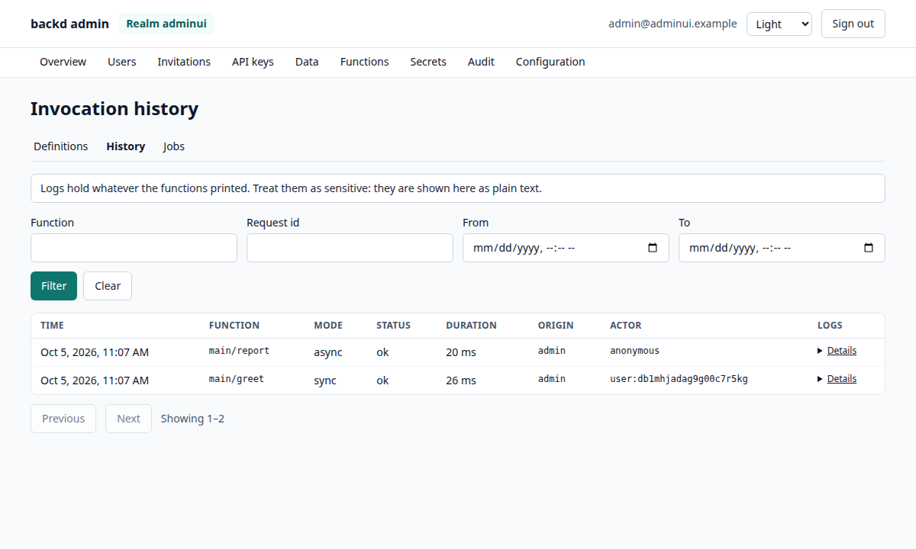Focus the Function filter input
Screen dimensions: 916x549
134,248
